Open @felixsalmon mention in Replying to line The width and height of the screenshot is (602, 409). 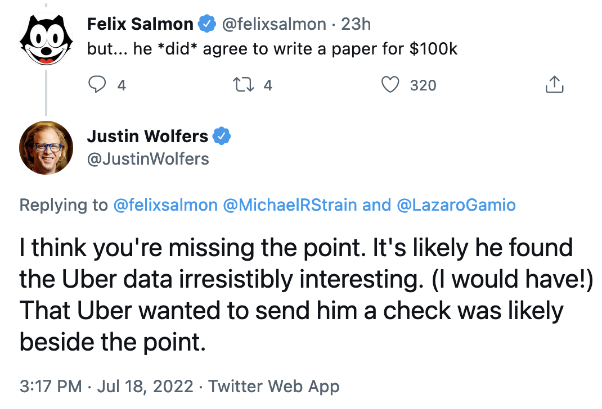[x=165, y=205]
